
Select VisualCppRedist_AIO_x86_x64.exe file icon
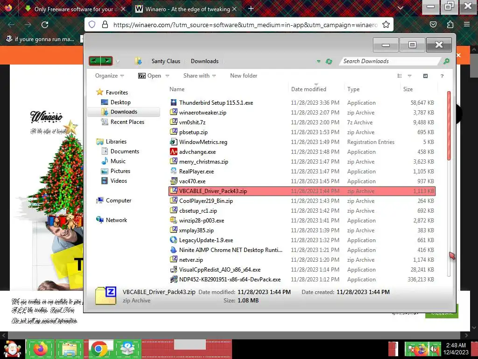tap(174, 269)
